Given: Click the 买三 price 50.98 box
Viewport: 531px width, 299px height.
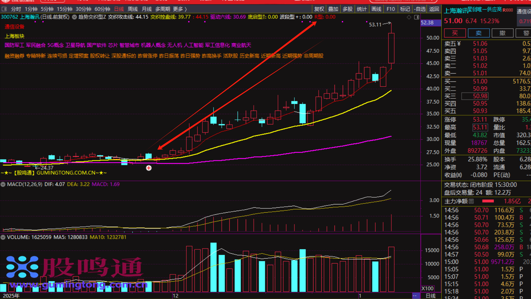Looking at the screenshot, I should coord(475,96).
